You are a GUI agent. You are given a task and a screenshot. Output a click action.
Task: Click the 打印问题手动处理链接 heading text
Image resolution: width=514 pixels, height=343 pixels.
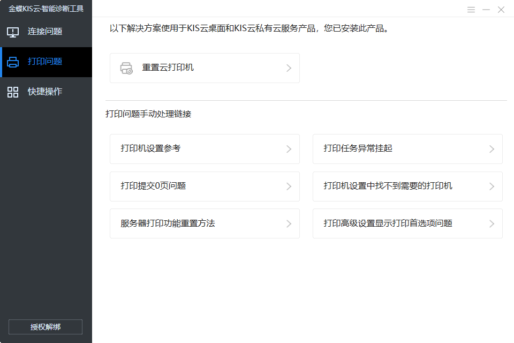pyautogui.click(x=148, y=114)
